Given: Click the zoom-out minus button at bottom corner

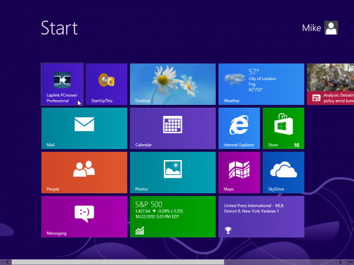Looking at the screenshot, I should point(351,262).
